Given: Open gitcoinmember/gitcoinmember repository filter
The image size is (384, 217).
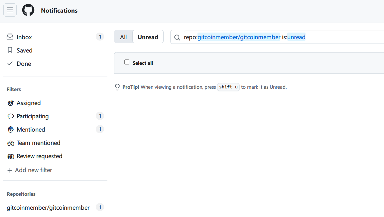Looking at the screenshot, I should (x=48, y=208).
